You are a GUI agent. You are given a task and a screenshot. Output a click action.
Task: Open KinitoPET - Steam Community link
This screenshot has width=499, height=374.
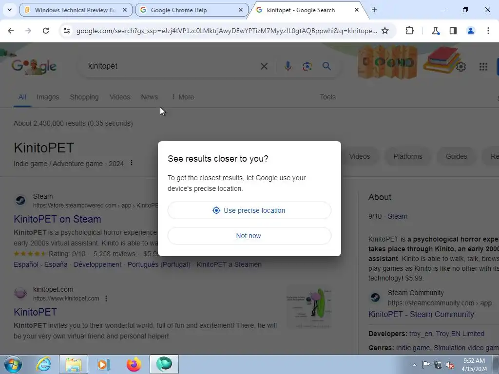point(421,314)
